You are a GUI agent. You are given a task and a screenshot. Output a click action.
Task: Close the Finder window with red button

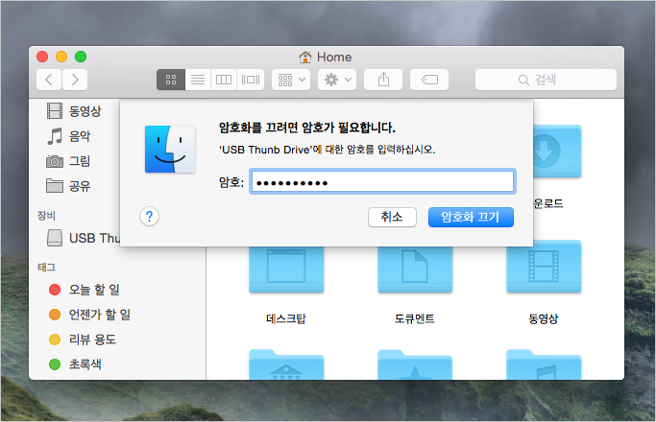pos(42,57)
